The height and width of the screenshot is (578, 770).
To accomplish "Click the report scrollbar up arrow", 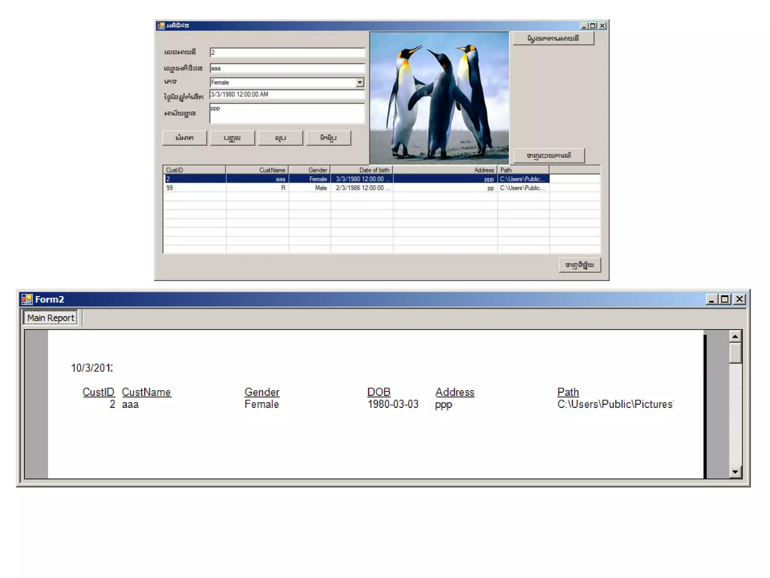I will tap(735, 336).
